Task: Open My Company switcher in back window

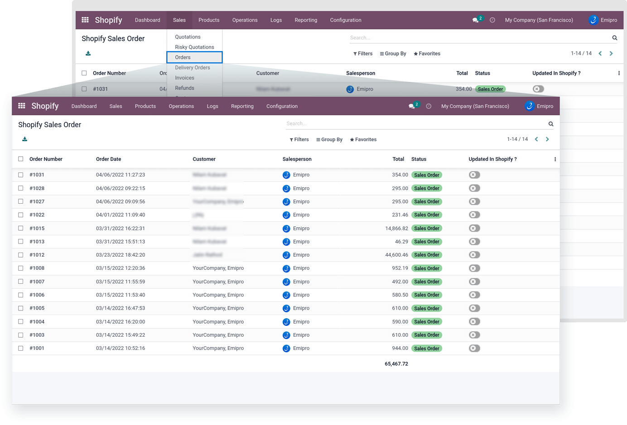Action: coord(539,20)
